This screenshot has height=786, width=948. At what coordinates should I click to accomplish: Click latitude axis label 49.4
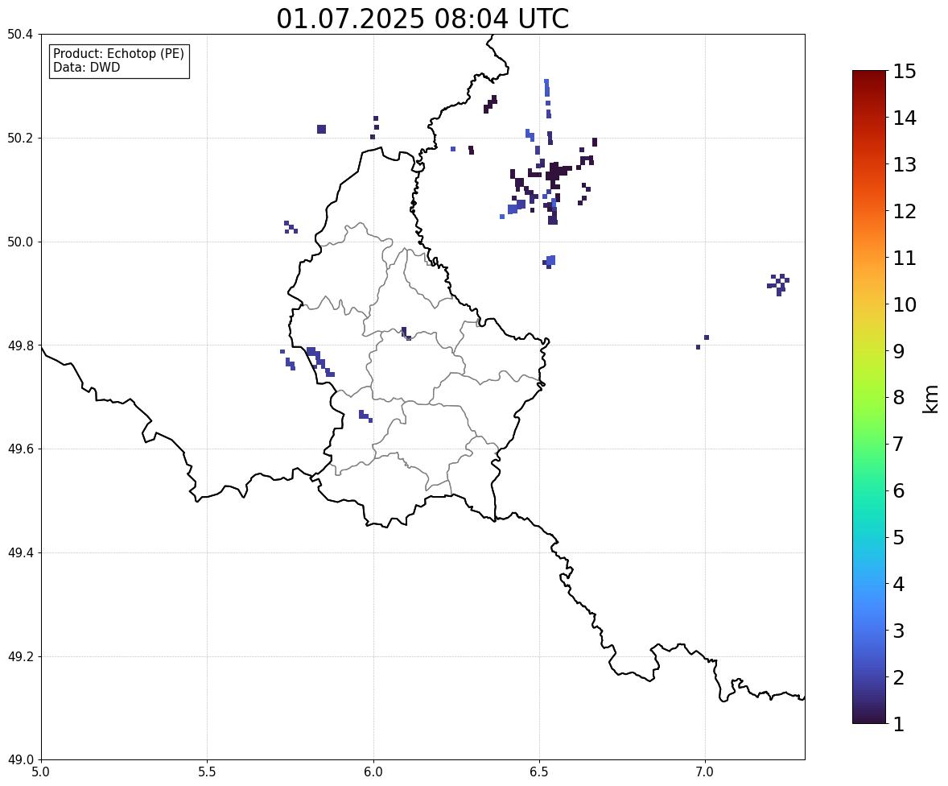coord(20,552)
